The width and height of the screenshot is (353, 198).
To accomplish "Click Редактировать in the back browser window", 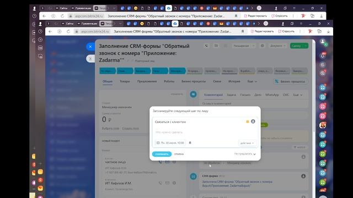I will 255,16.
